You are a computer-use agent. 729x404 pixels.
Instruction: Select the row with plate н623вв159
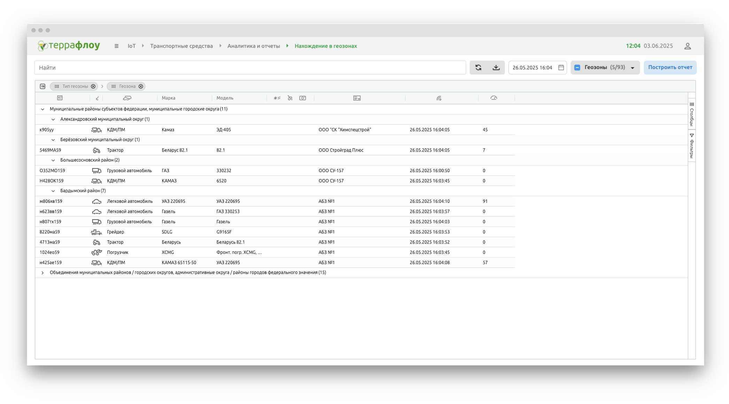tap(275, 212)
